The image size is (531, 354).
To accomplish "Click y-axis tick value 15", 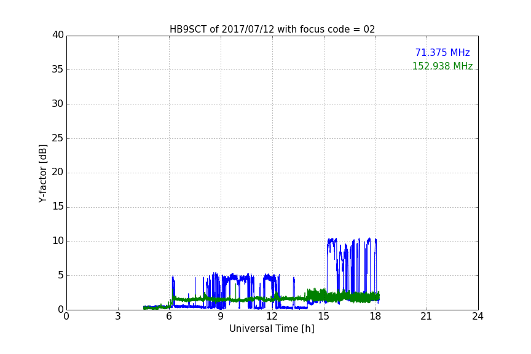I will pos(58,206).
